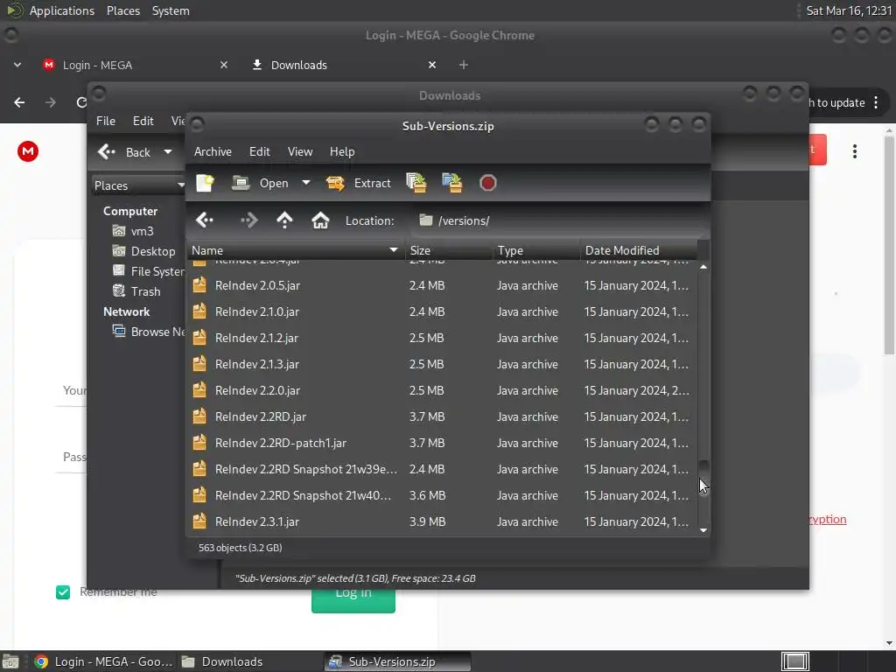Go to archive home folder

tap(320, 220)
